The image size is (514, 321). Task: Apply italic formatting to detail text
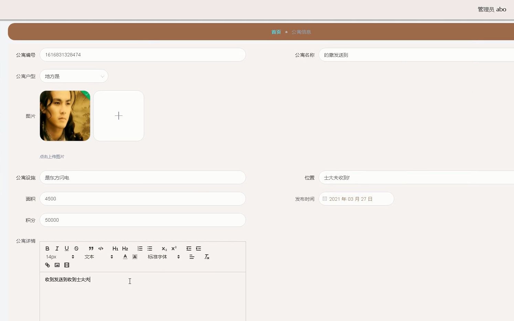(x=57, y=248)
